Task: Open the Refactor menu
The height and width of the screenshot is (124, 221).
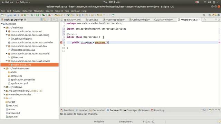Action: (x=27, y=11)
